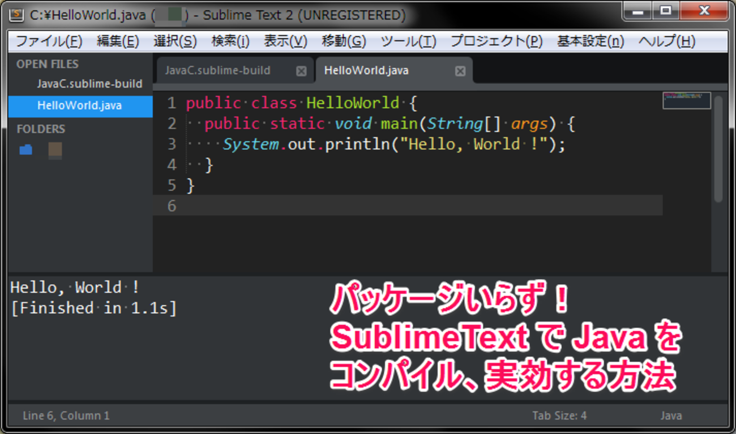736x434 pixels.
Task: Open the 検索(i) menu
Action: point(230,41)
